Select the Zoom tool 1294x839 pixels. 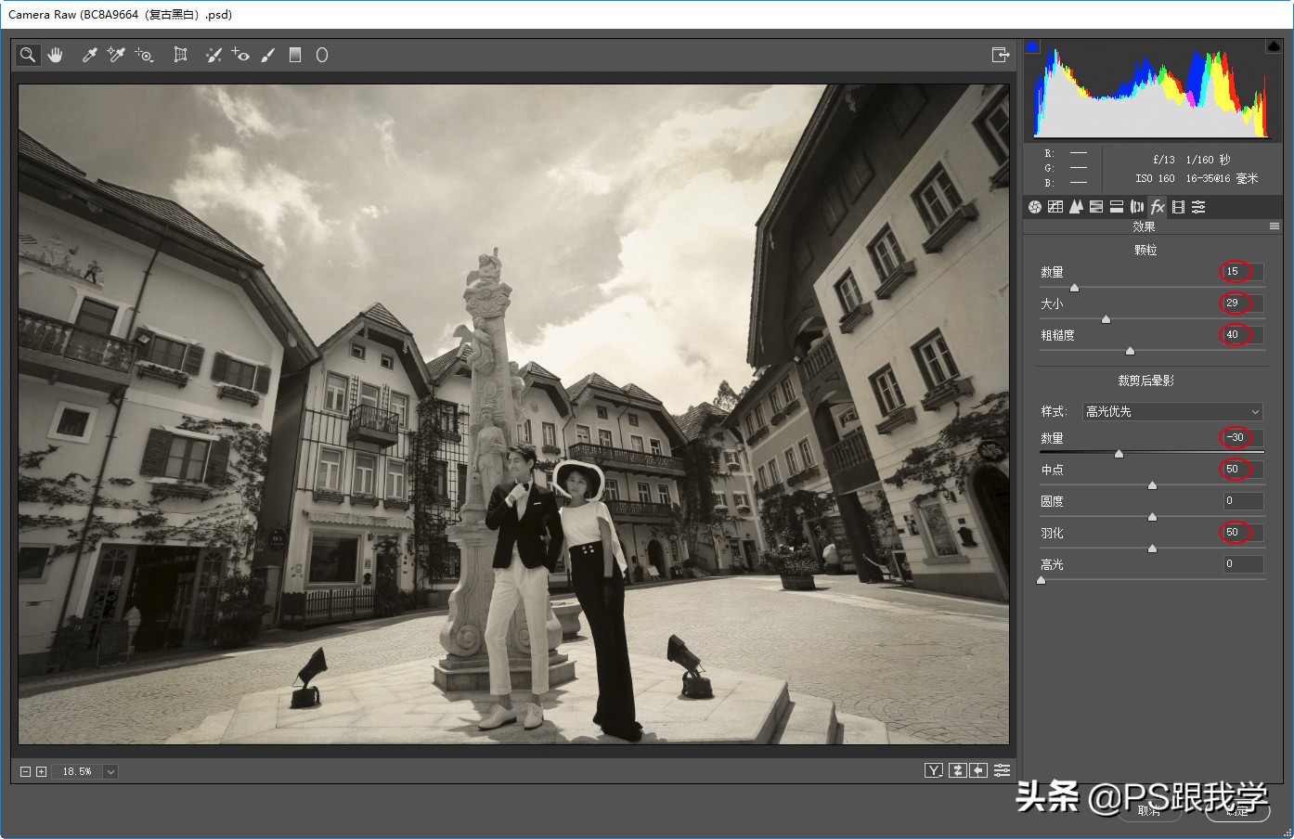tap(27, 55)
